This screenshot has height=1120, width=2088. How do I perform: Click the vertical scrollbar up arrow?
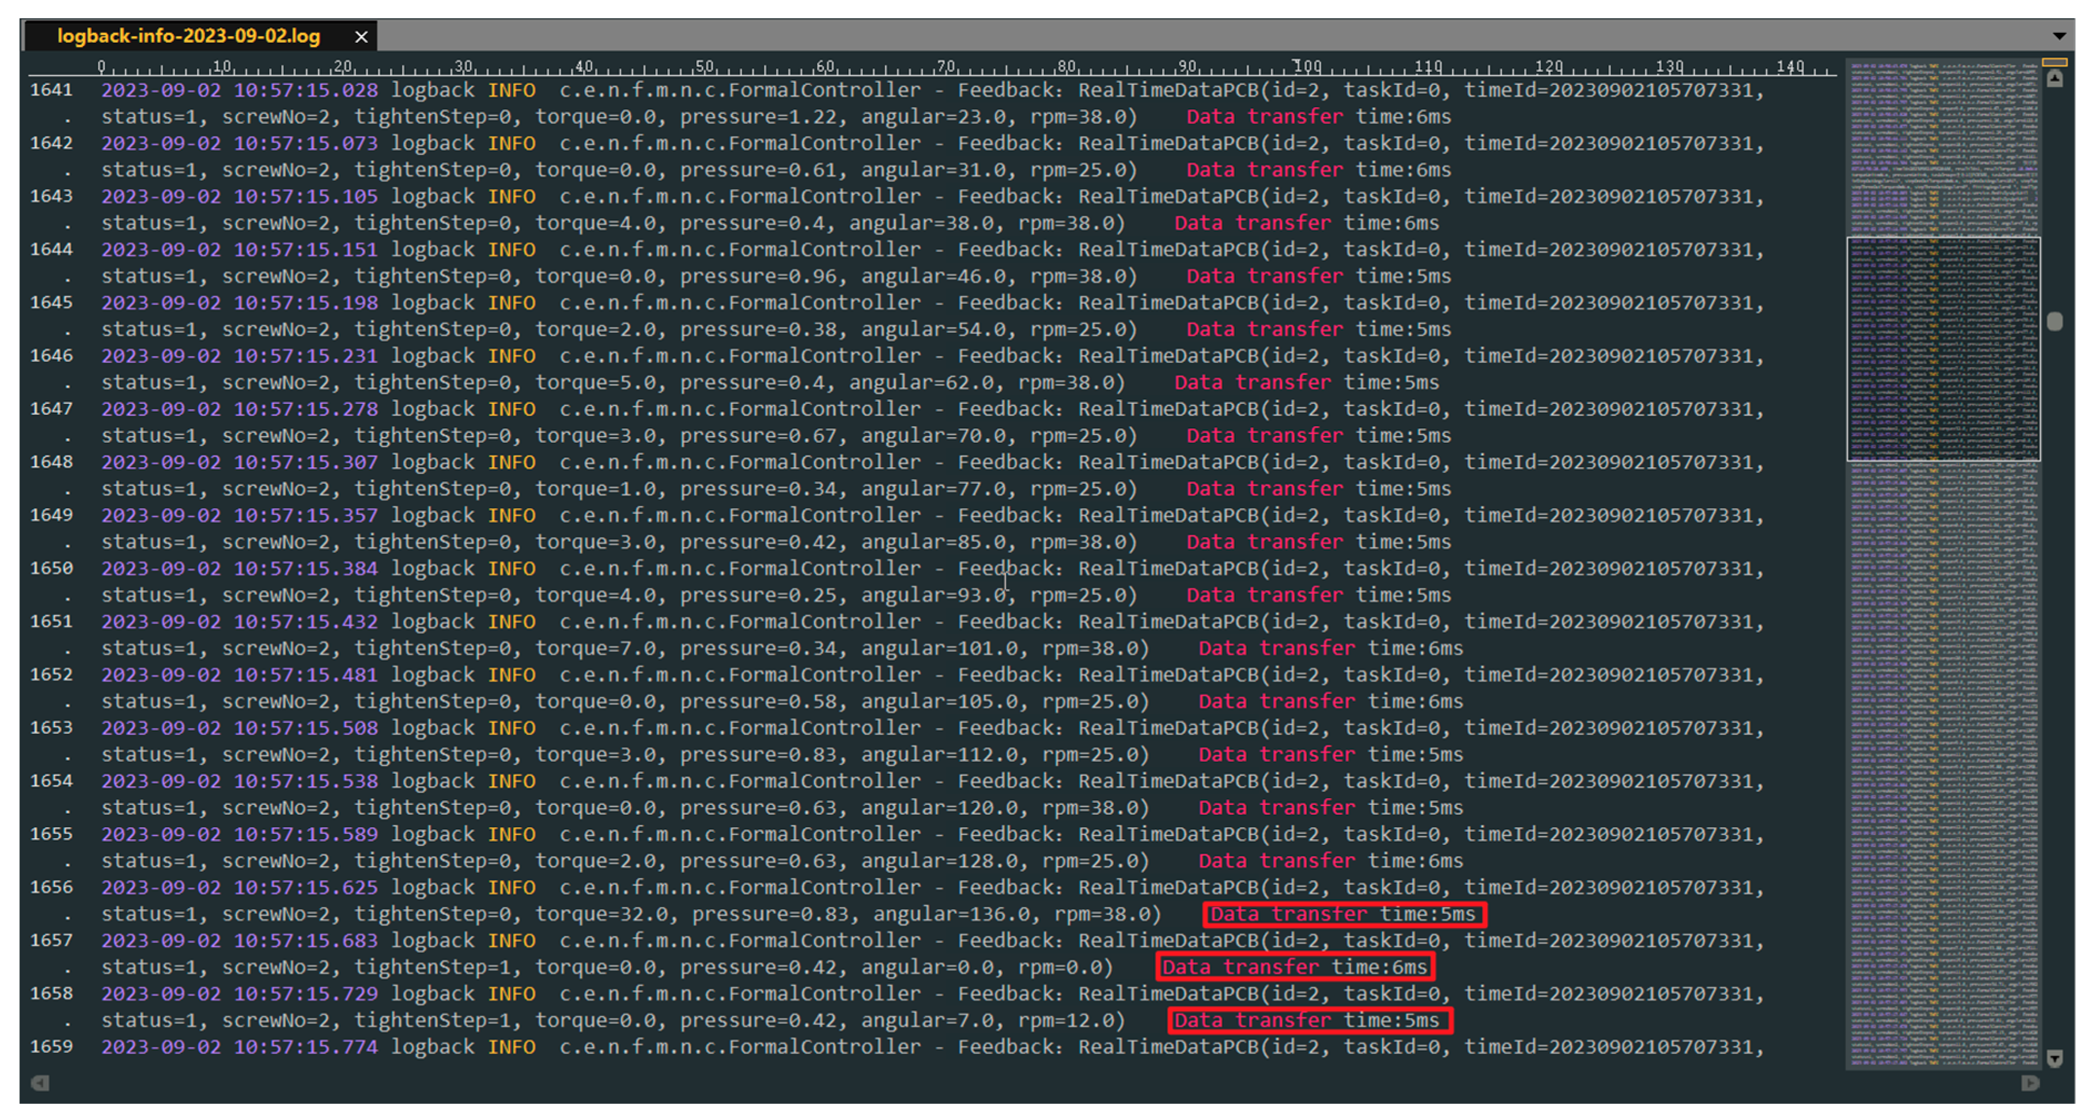2054,79
